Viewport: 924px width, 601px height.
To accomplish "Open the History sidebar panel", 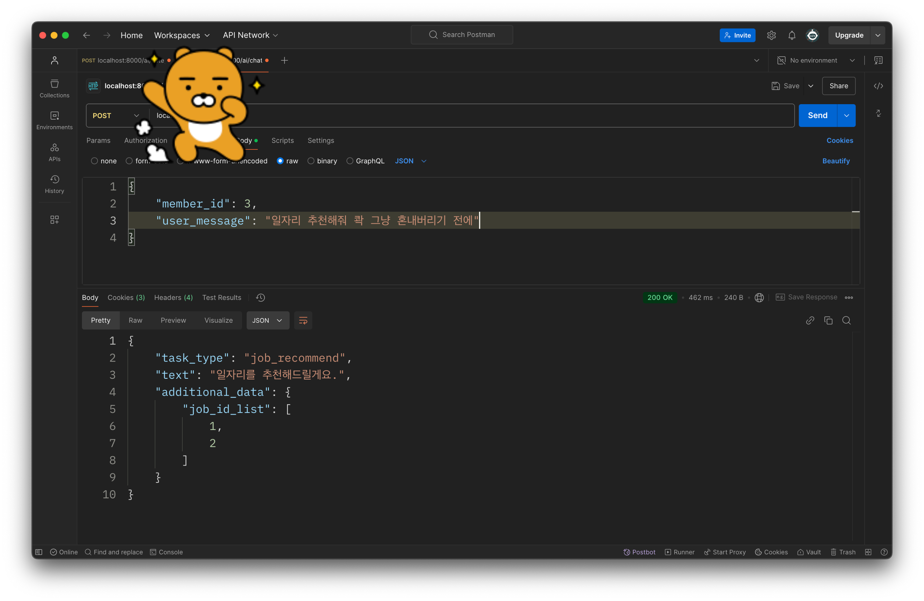I will [x=54, y=185].
